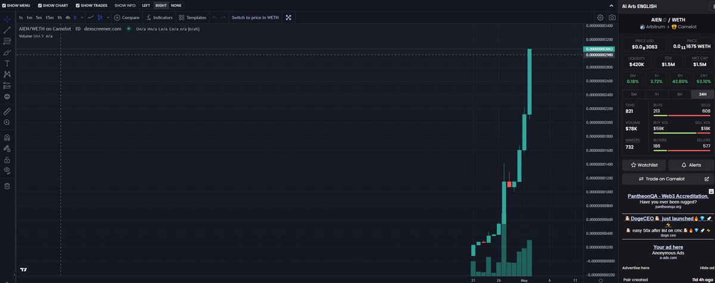The image size is (715, 283).
Task: Set Show Info to Right
Action: [161, 5]
